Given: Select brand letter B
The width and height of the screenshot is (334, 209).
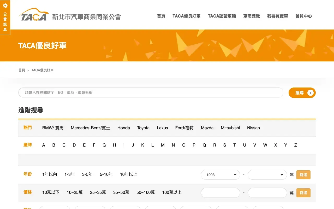Looking at the screenshot, I should point(54,145).
